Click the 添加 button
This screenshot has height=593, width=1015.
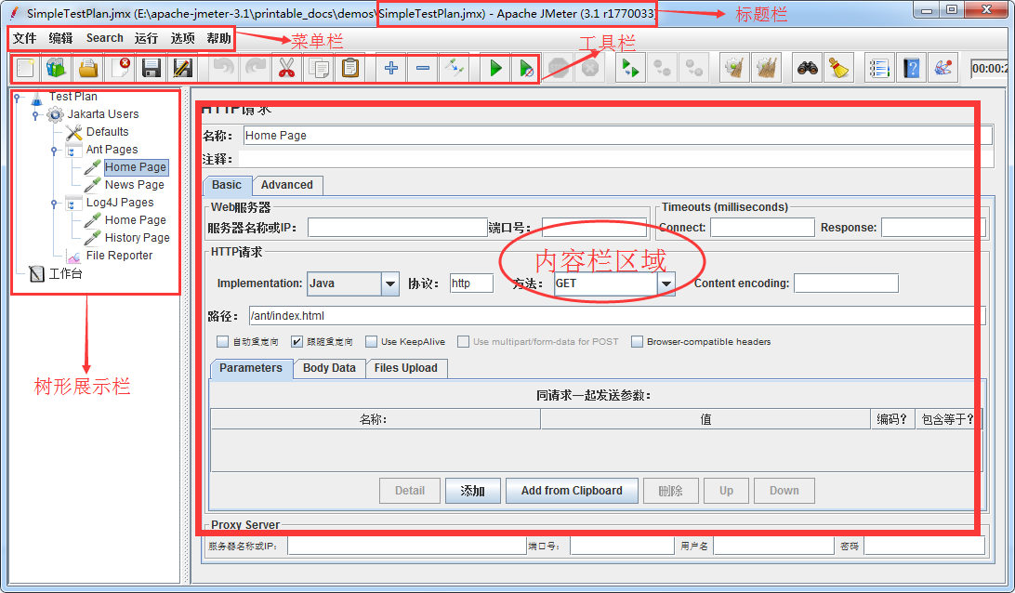click(x=472, y=491)
